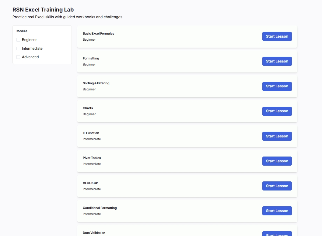This screenshot has height=236, width=322.
Task: Click the Formatting lesson title
Action: tap(91, 58)
